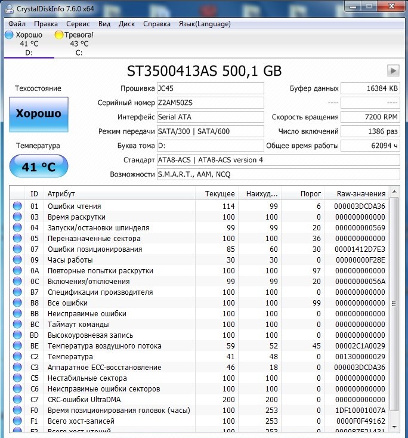Viewport: 408px width, 438px height.
Task: Click the Прошивка field JC45
Action: click(211, 88)
